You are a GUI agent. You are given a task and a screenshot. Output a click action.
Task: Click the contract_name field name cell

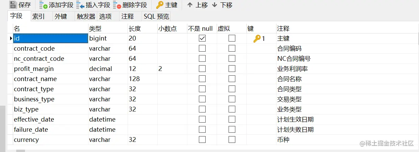51,79
